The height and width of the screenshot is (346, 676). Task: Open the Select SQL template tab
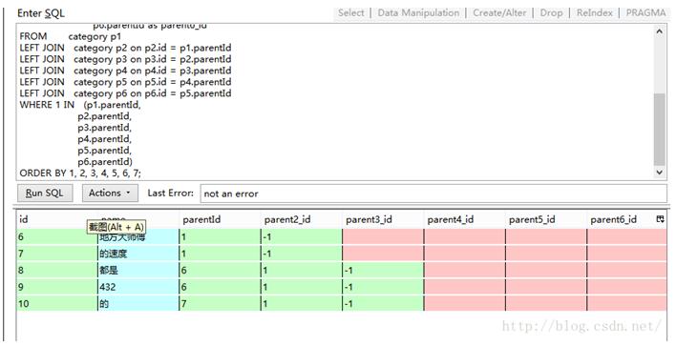(351, 13)
